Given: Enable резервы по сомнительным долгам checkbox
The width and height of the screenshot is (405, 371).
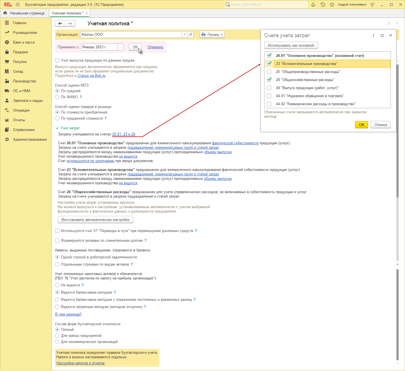Looking at the screenshot, I should point(57,240).
